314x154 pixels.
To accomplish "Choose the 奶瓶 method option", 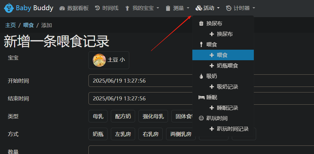I will click(x=98, y=134).
